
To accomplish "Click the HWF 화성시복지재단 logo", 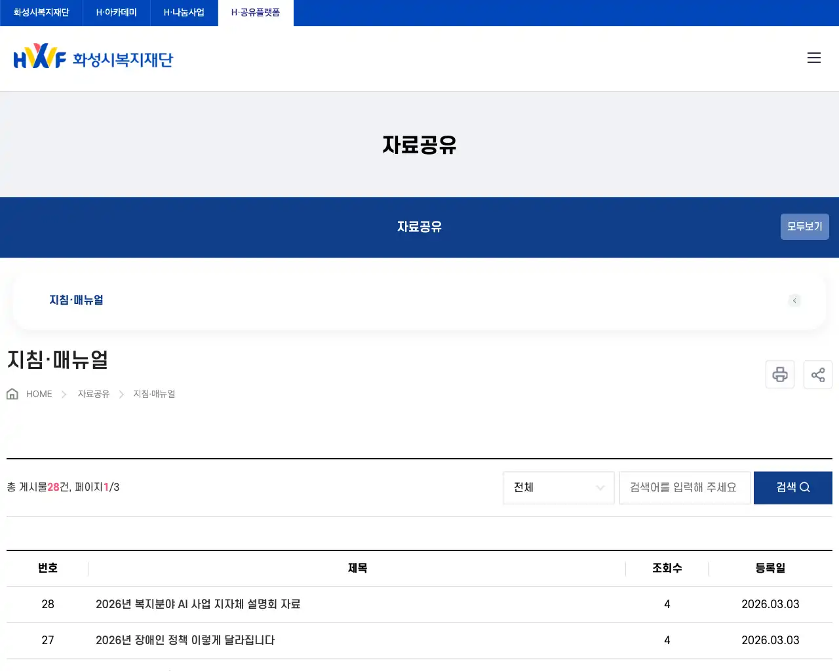I will (92, 58).
